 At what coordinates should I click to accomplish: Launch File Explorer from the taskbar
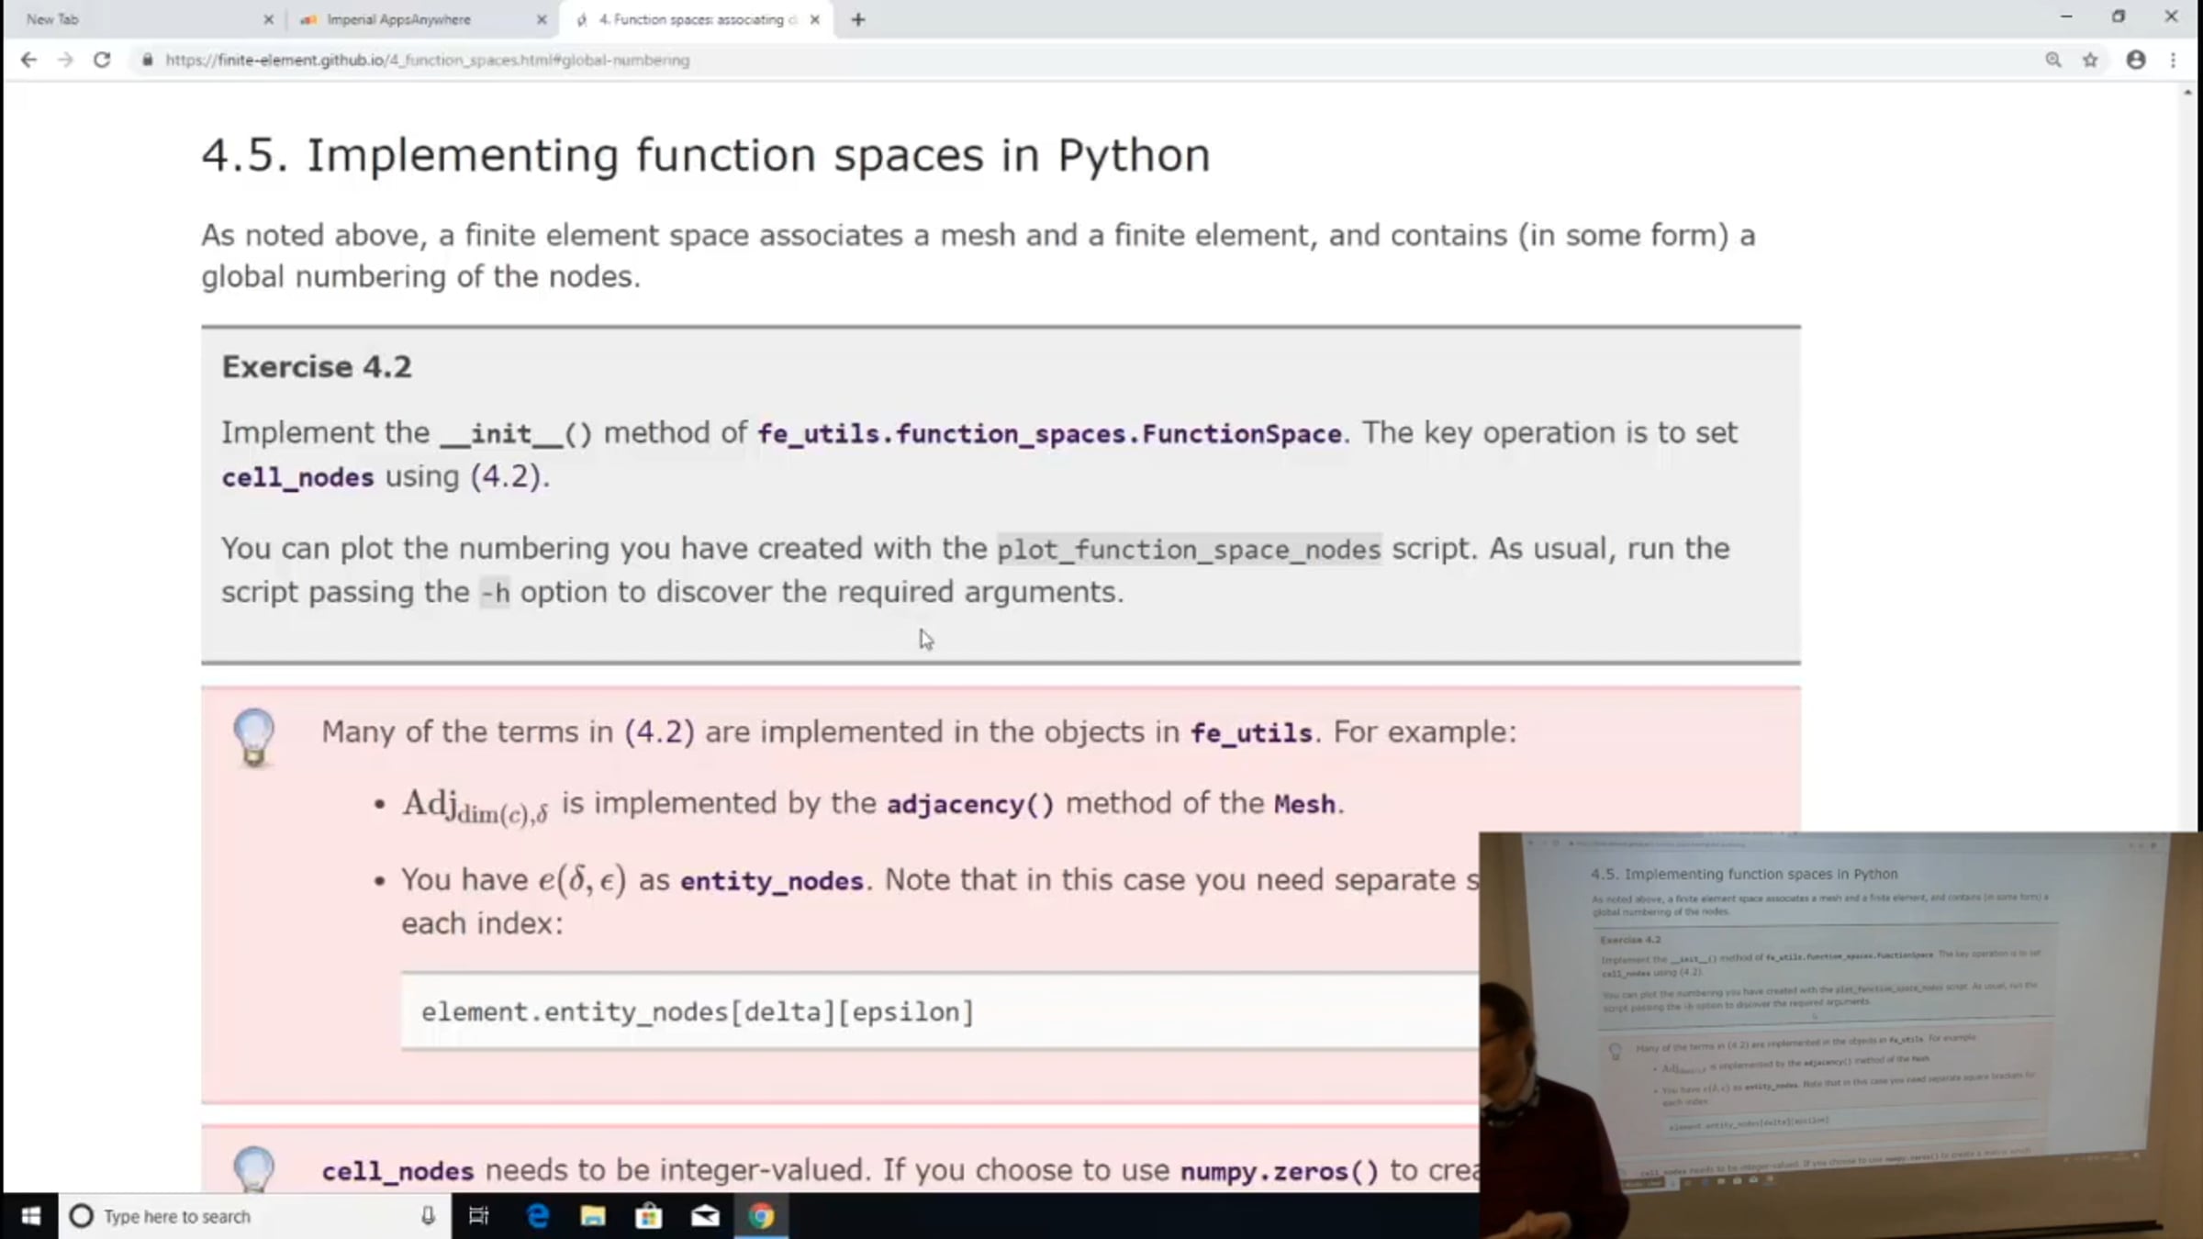pyautogui.click(x=593, y=1216)
